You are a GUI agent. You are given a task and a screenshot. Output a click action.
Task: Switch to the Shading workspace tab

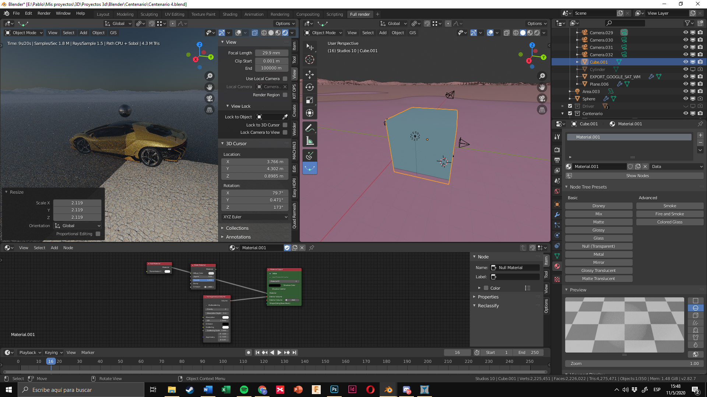[x=230, y=14]
